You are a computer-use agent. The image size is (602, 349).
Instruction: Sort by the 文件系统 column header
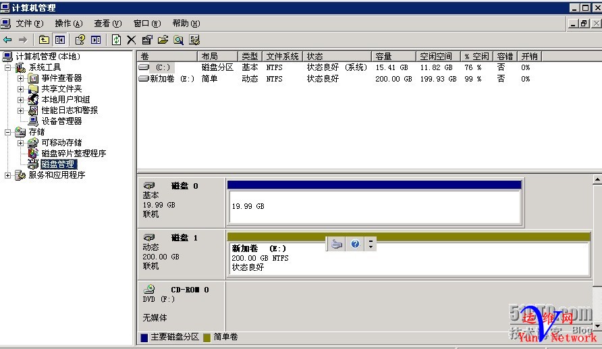click(283, 57)
